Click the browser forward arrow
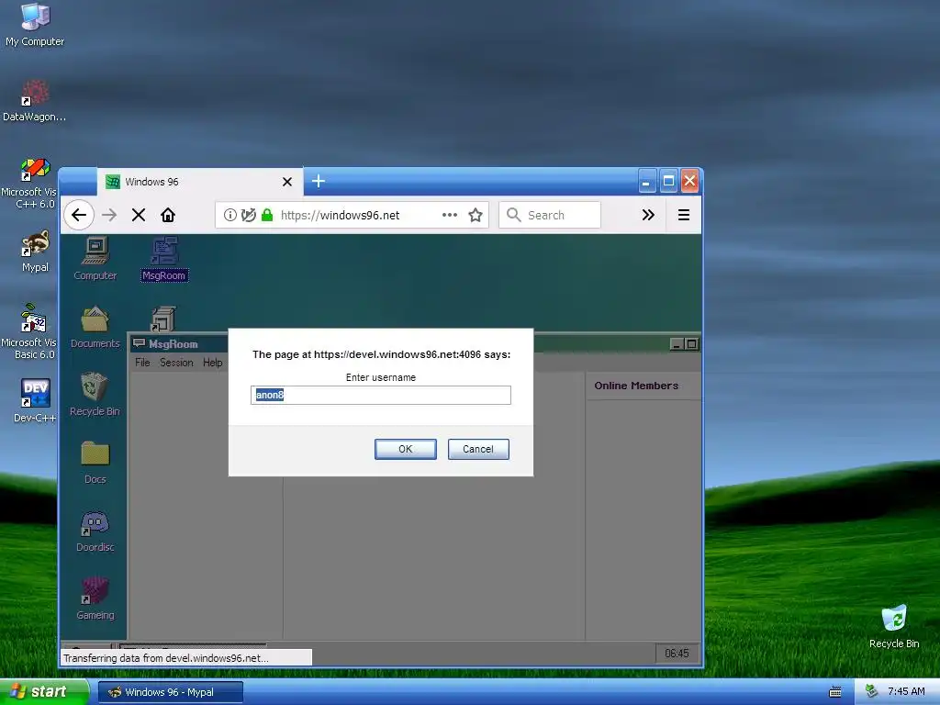Viewport: 940px width, 705px height. (x=109, y=215)
